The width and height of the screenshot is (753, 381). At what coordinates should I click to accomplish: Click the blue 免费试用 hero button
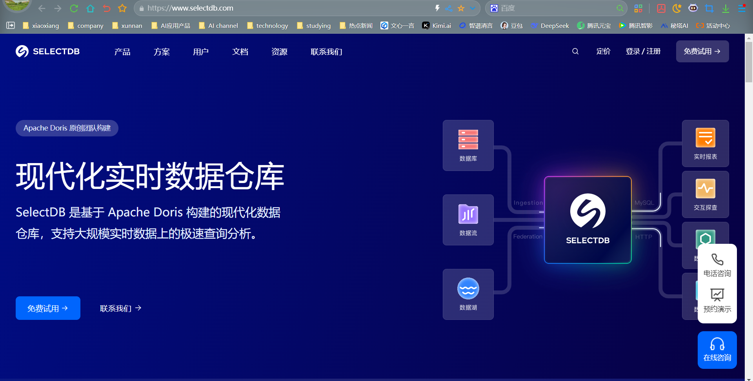[x=48, y=308]
